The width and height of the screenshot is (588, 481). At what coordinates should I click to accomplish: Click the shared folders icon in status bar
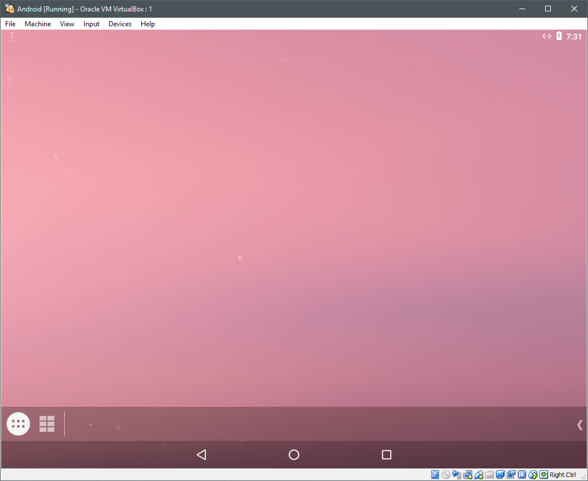point(489,474)
